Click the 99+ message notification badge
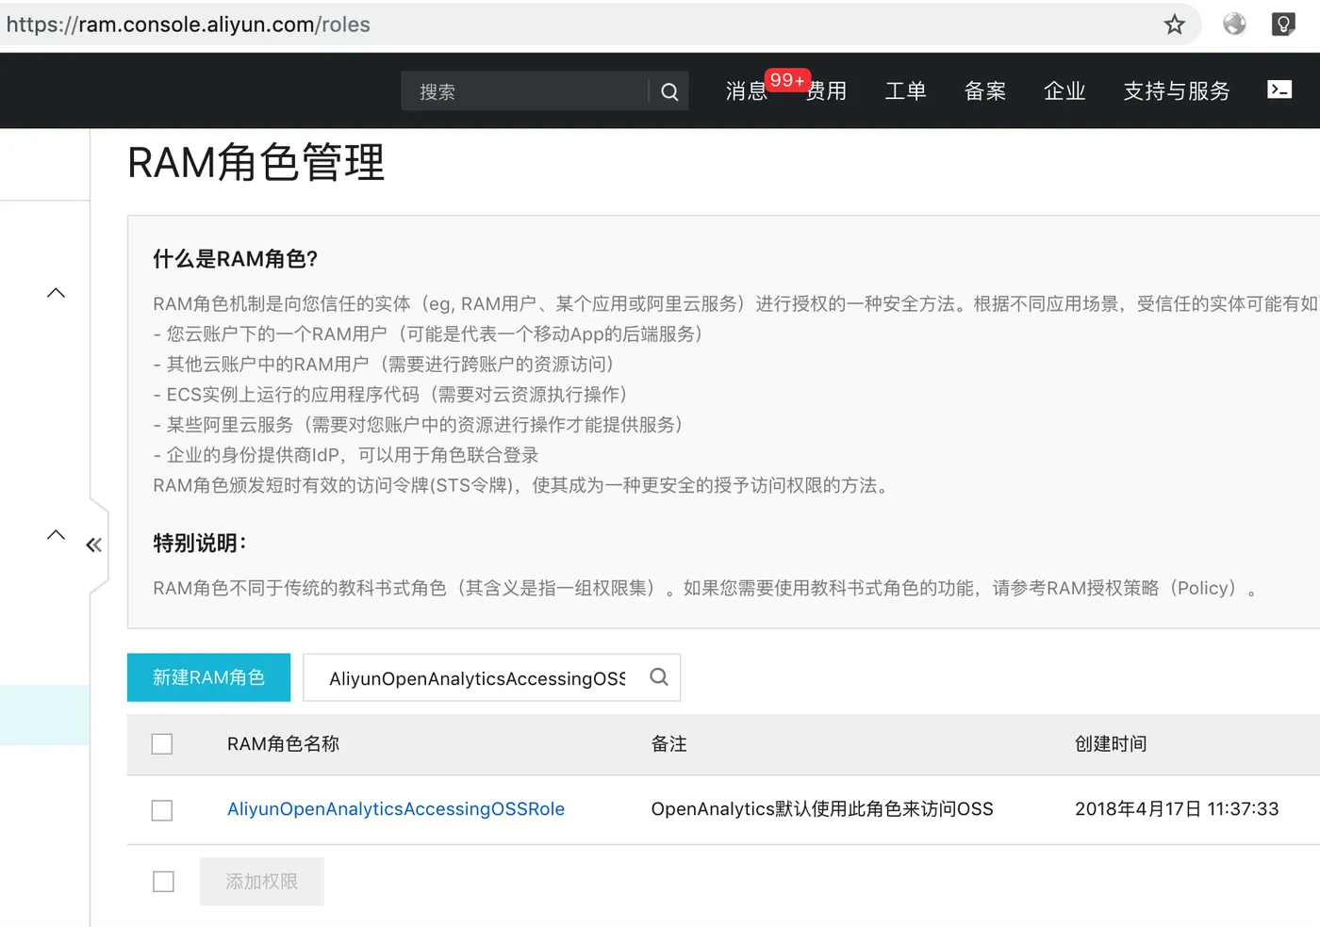The image size is (1320, 927). click(787, 80)
